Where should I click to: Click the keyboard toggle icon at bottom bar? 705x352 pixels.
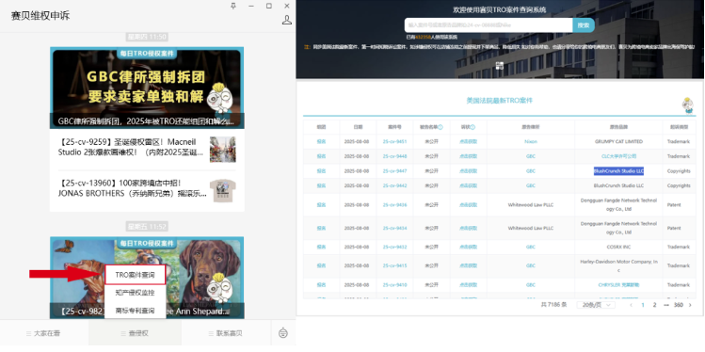coord(283,333)
